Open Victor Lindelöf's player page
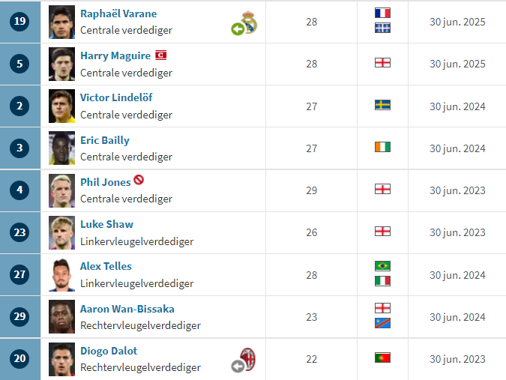 pyautogui.click(x=116, y=97)
